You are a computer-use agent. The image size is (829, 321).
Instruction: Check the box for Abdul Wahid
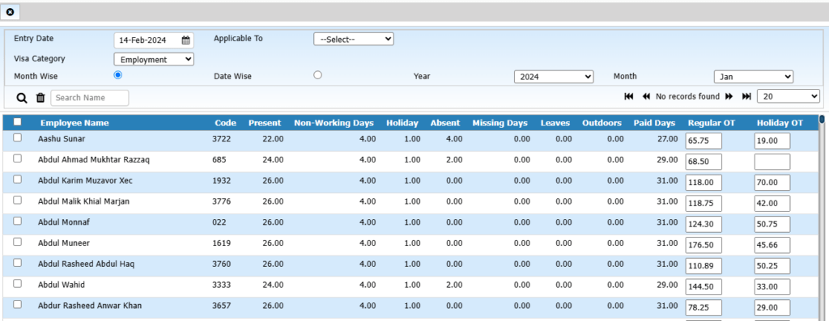click(18, 284)
